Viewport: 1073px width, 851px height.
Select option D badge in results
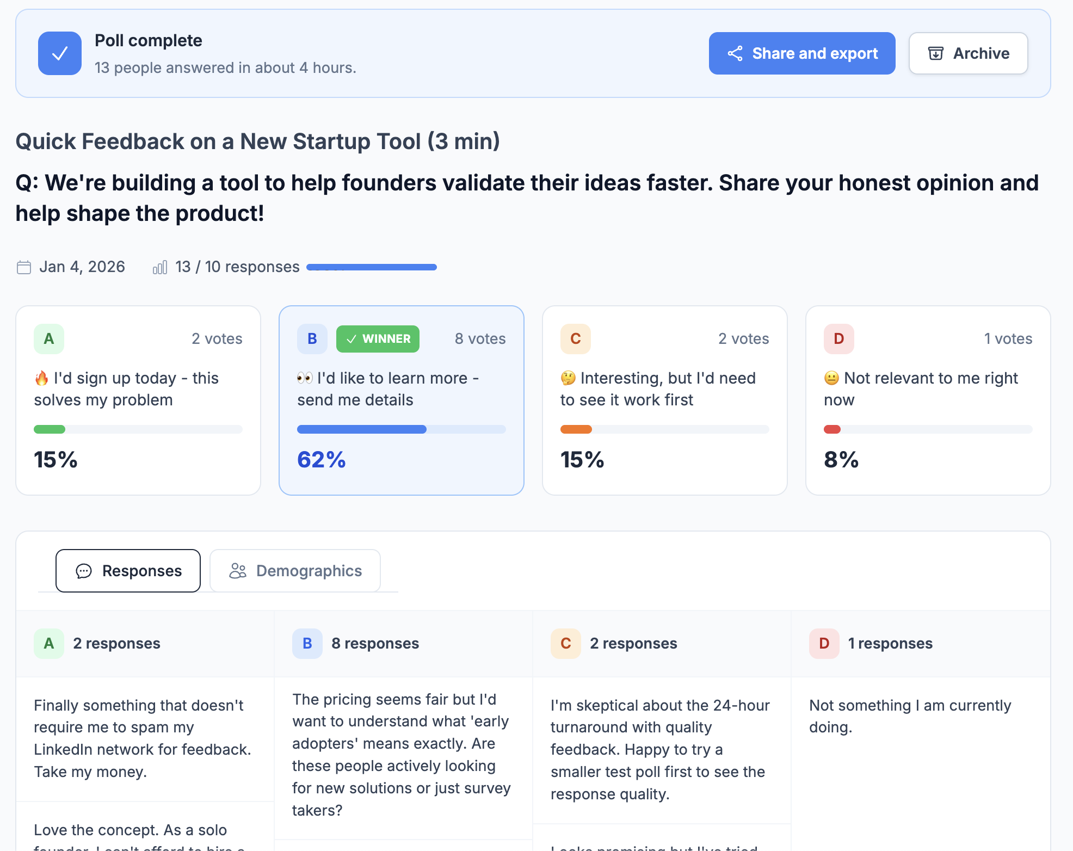(x=838, y=338)
